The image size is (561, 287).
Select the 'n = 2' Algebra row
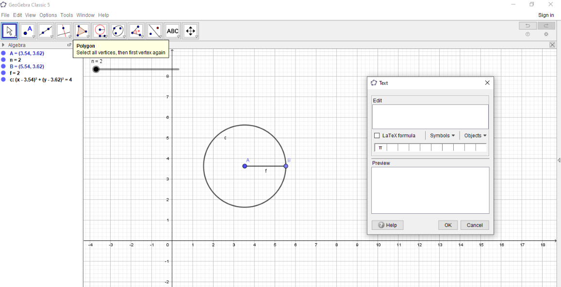point(16,60)
